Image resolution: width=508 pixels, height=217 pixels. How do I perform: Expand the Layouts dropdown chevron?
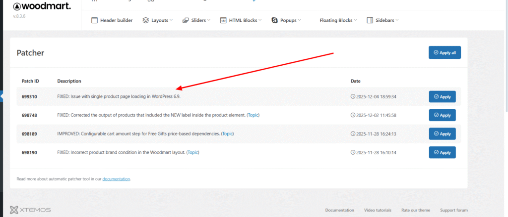tap(171, 20)
